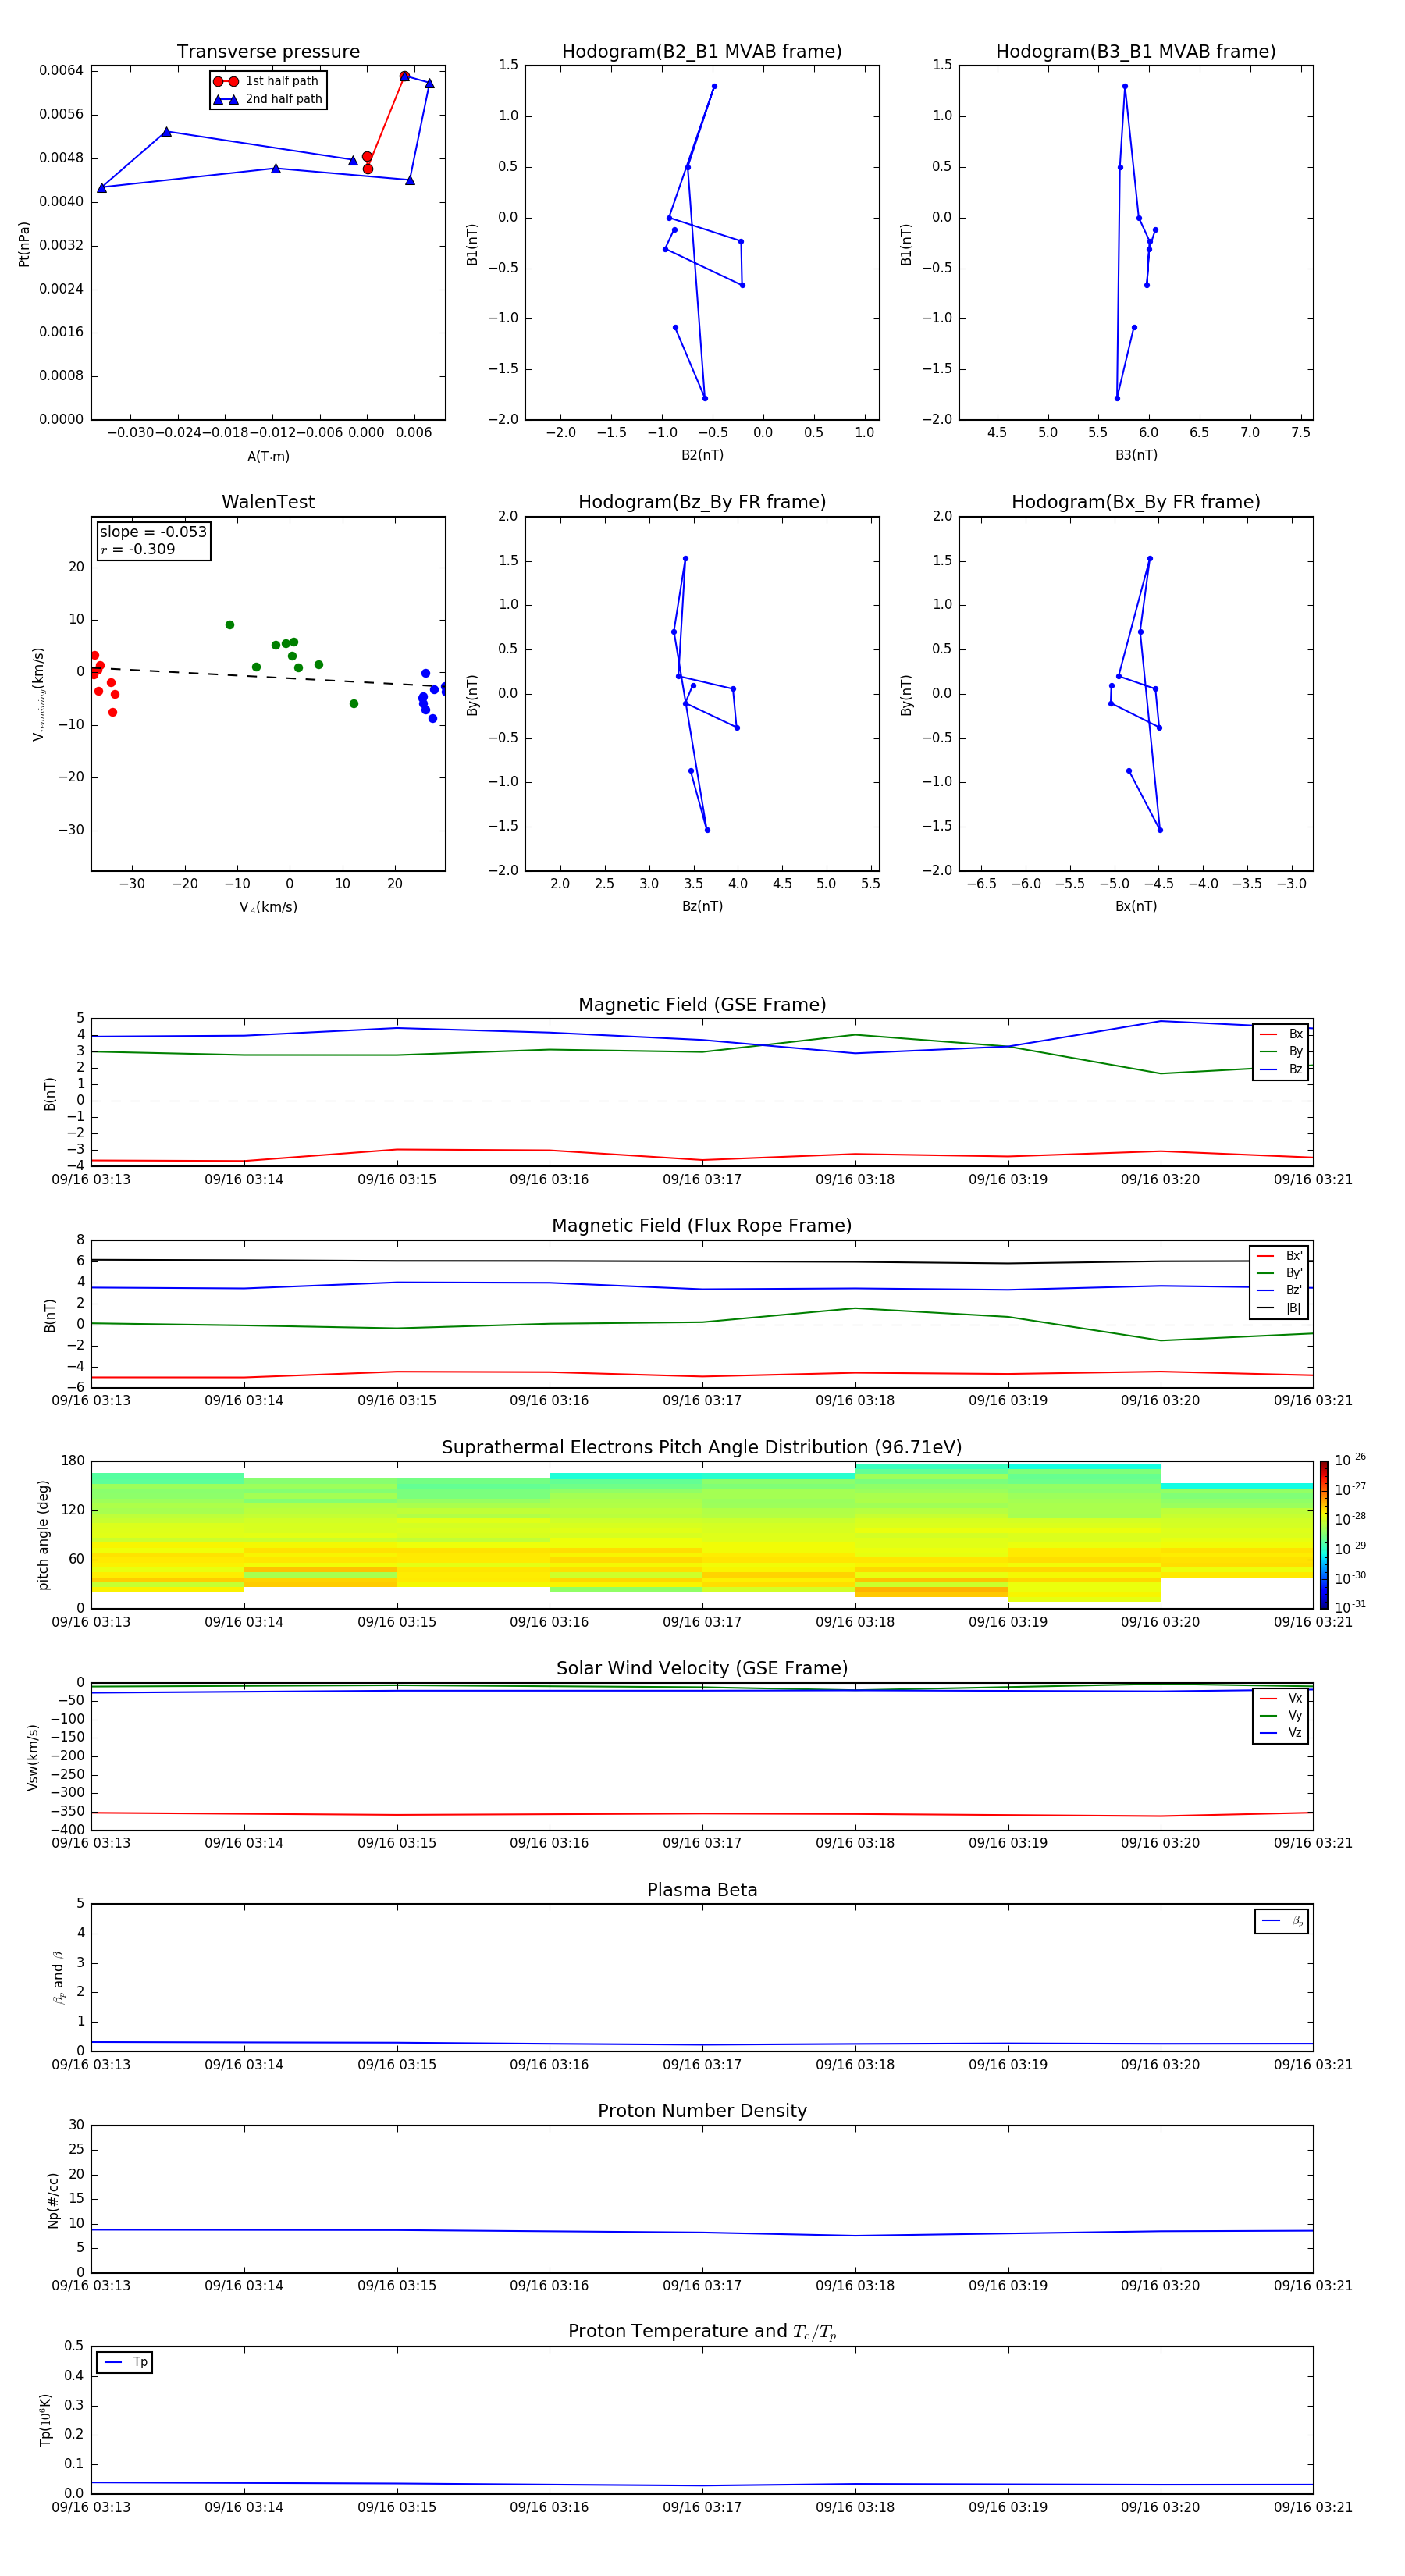Click the Tp legend in proton temperature panel
1405x2576 pixels.
point(125,2363)
